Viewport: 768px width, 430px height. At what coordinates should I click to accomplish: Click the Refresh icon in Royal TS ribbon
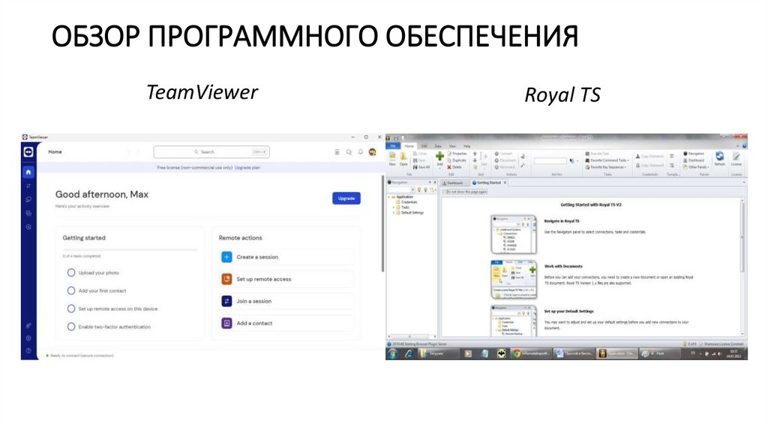tap(719, 157)
